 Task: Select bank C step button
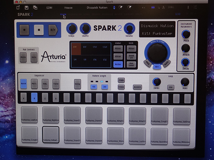[45, 97]
